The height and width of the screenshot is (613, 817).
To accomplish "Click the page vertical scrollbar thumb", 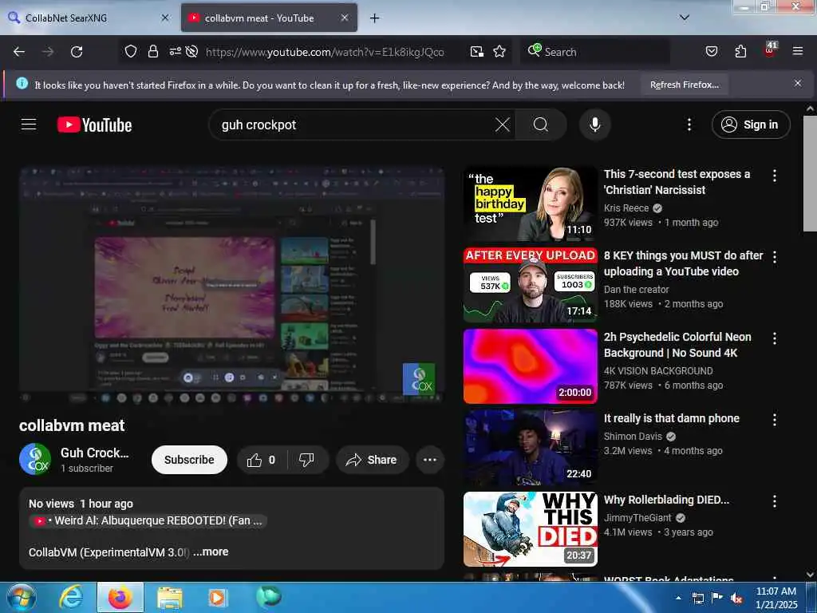I will coord(810,173).
